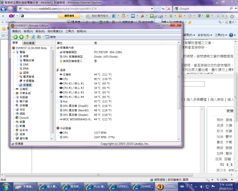Screen dimensions: 238x191
Task: Expand the 多媒體 multimedia tree node
Action: click(14, 106)
